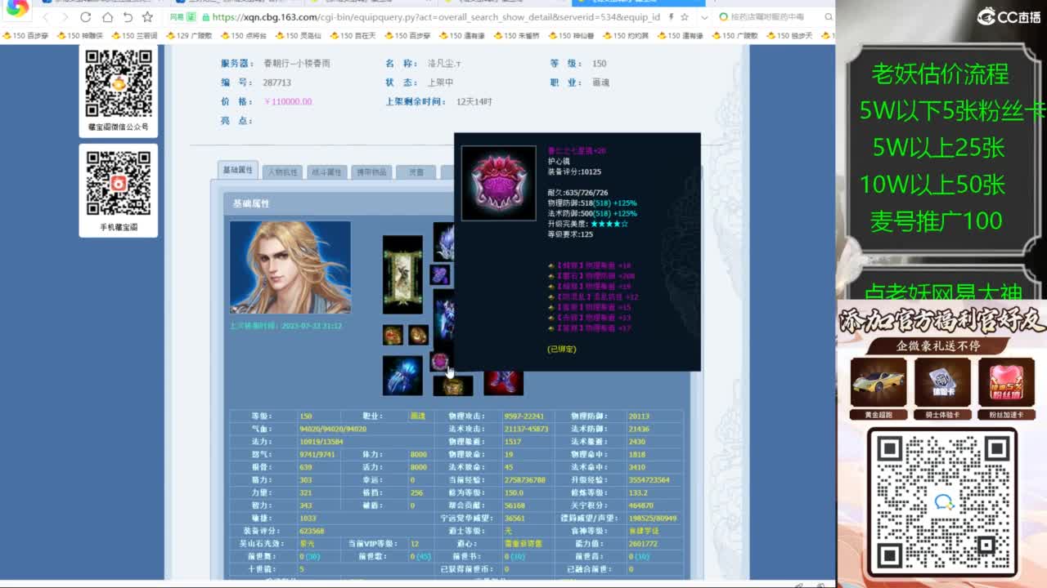This screenshot has width=1047, height=588.
Task: Click the 黄金超跑 gift card image
Action: (878, 382)
